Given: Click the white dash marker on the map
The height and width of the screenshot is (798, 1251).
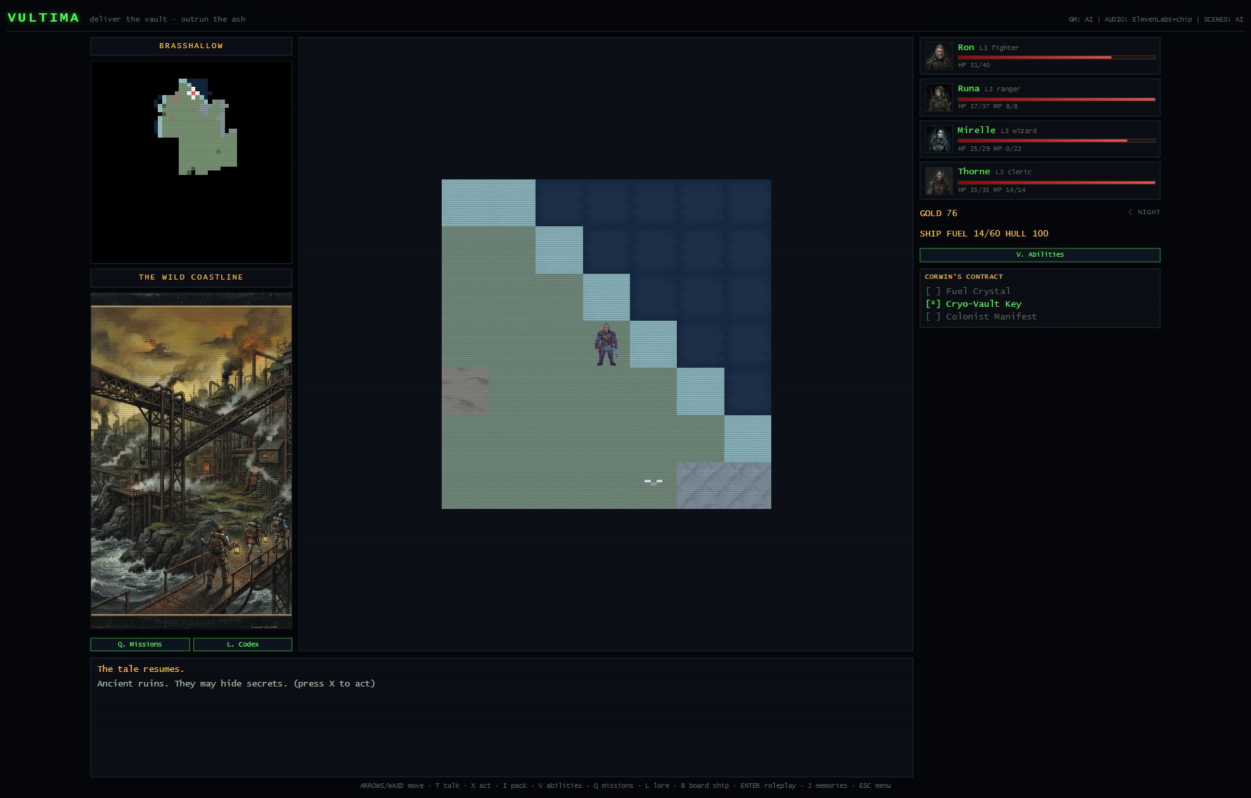Looking at the screenshot, I should point(653,481).
